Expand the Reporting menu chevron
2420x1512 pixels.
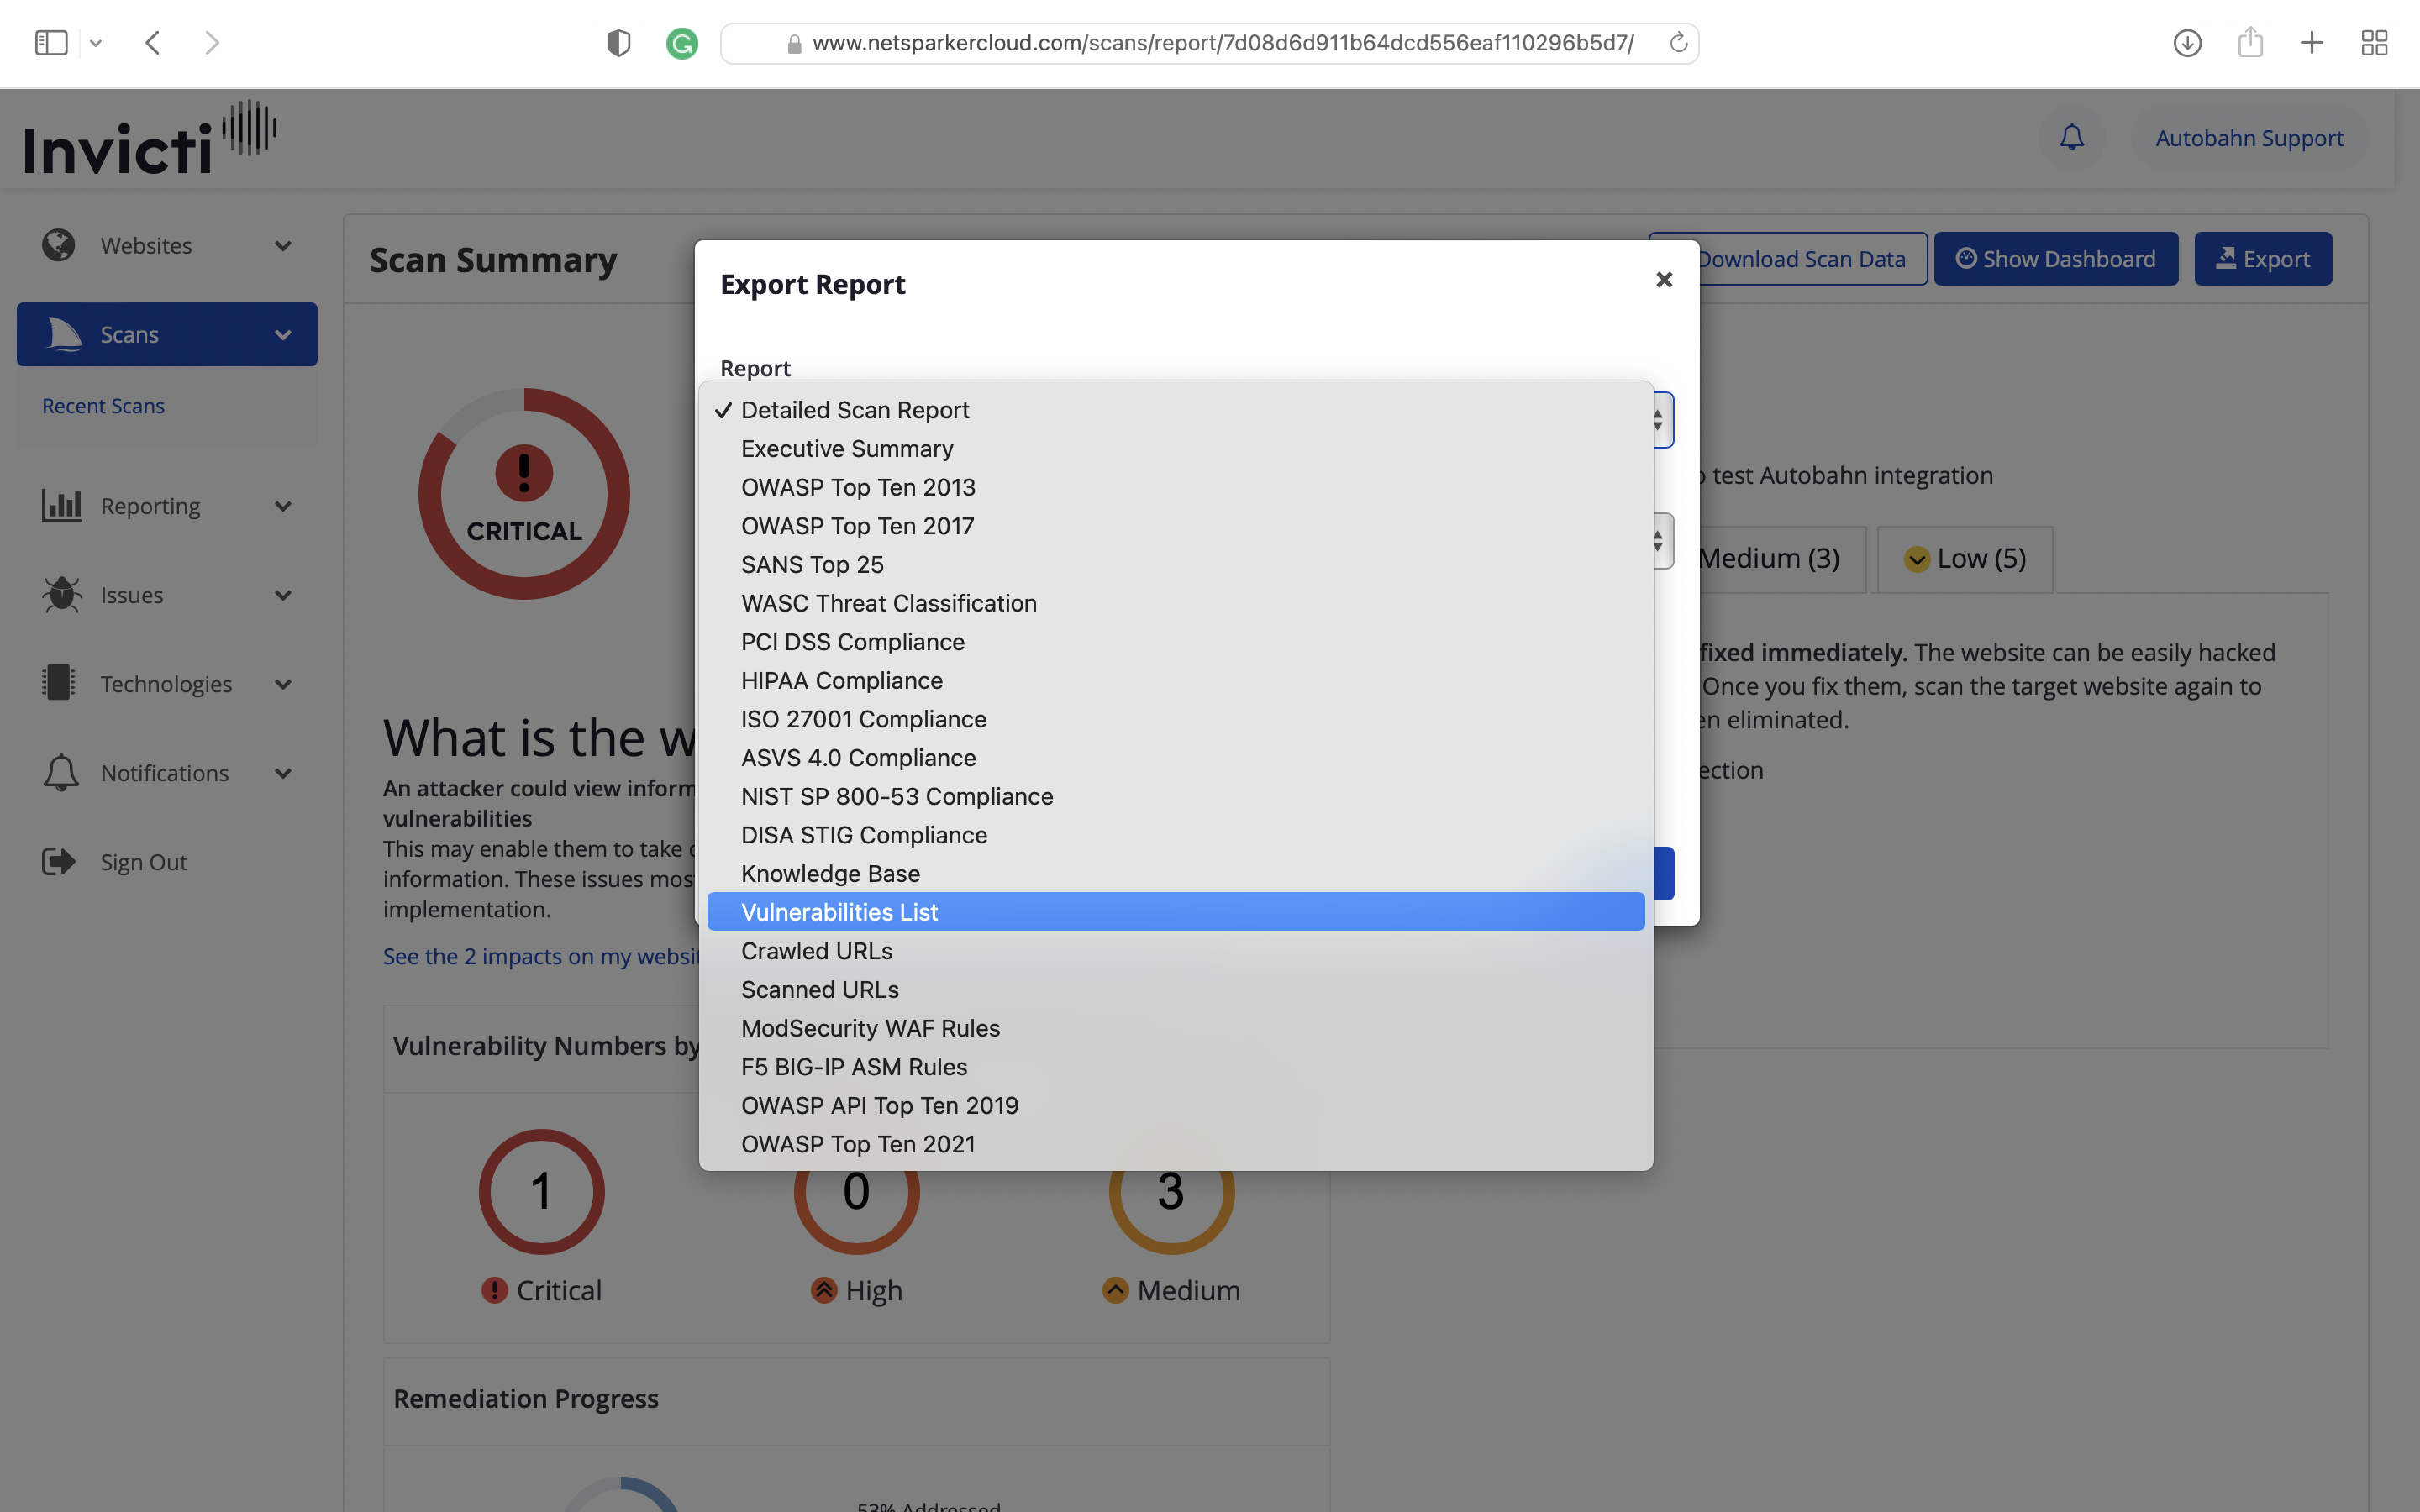pyautogui.click(x=283, y=506)
